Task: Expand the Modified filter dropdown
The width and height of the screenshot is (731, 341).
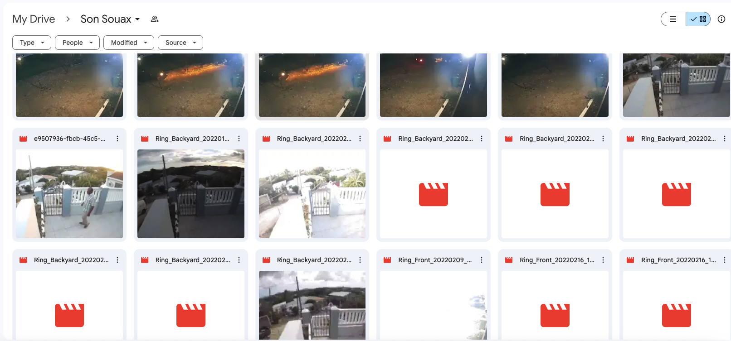Action: click(x=129, y=43)
